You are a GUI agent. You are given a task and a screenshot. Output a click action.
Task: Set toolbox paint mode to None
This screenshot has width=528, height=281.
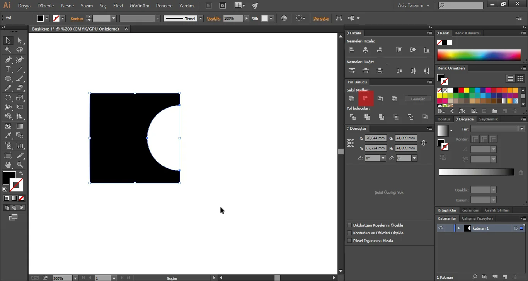[21, 198]
